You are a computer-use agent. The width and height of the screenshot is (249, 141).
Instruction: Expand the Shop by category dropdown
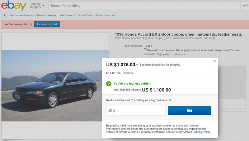[37, 6]
